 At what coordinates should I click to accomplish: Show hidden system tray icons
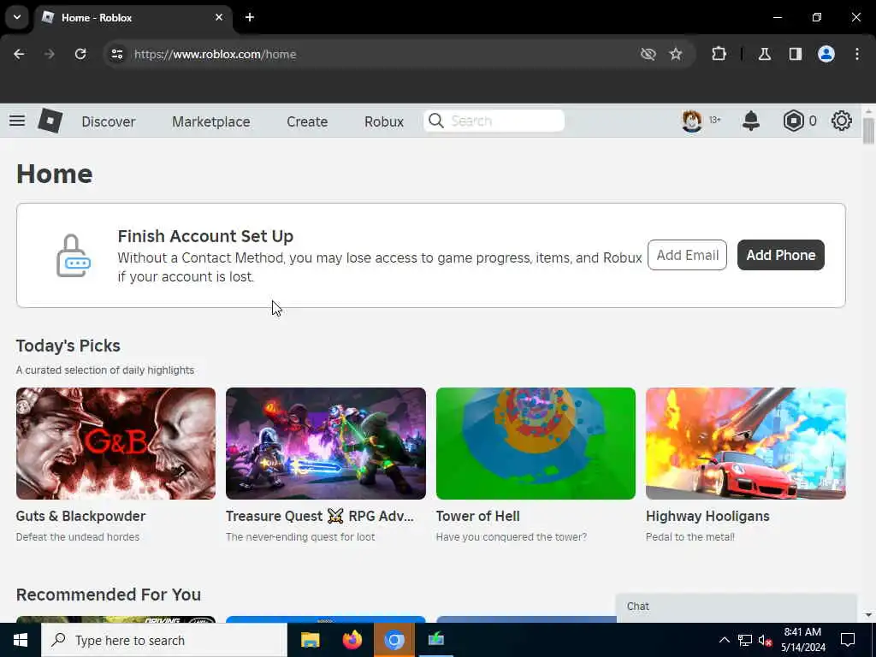pyautogui.click(x=724, y=640)
